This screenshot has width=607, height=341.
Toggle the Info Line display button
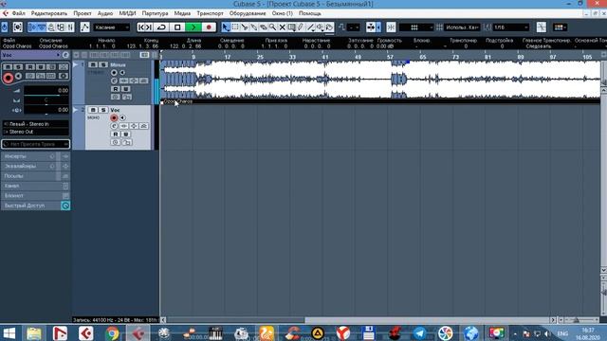(42, 27)
